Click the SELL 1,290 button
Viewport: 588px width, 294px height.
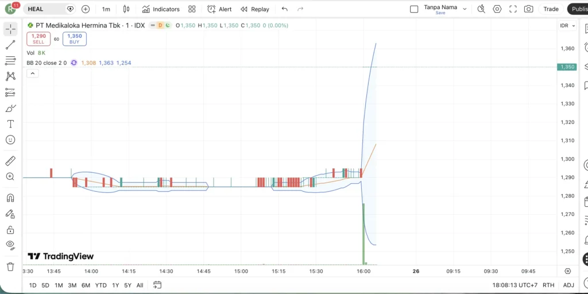(38, 38)
